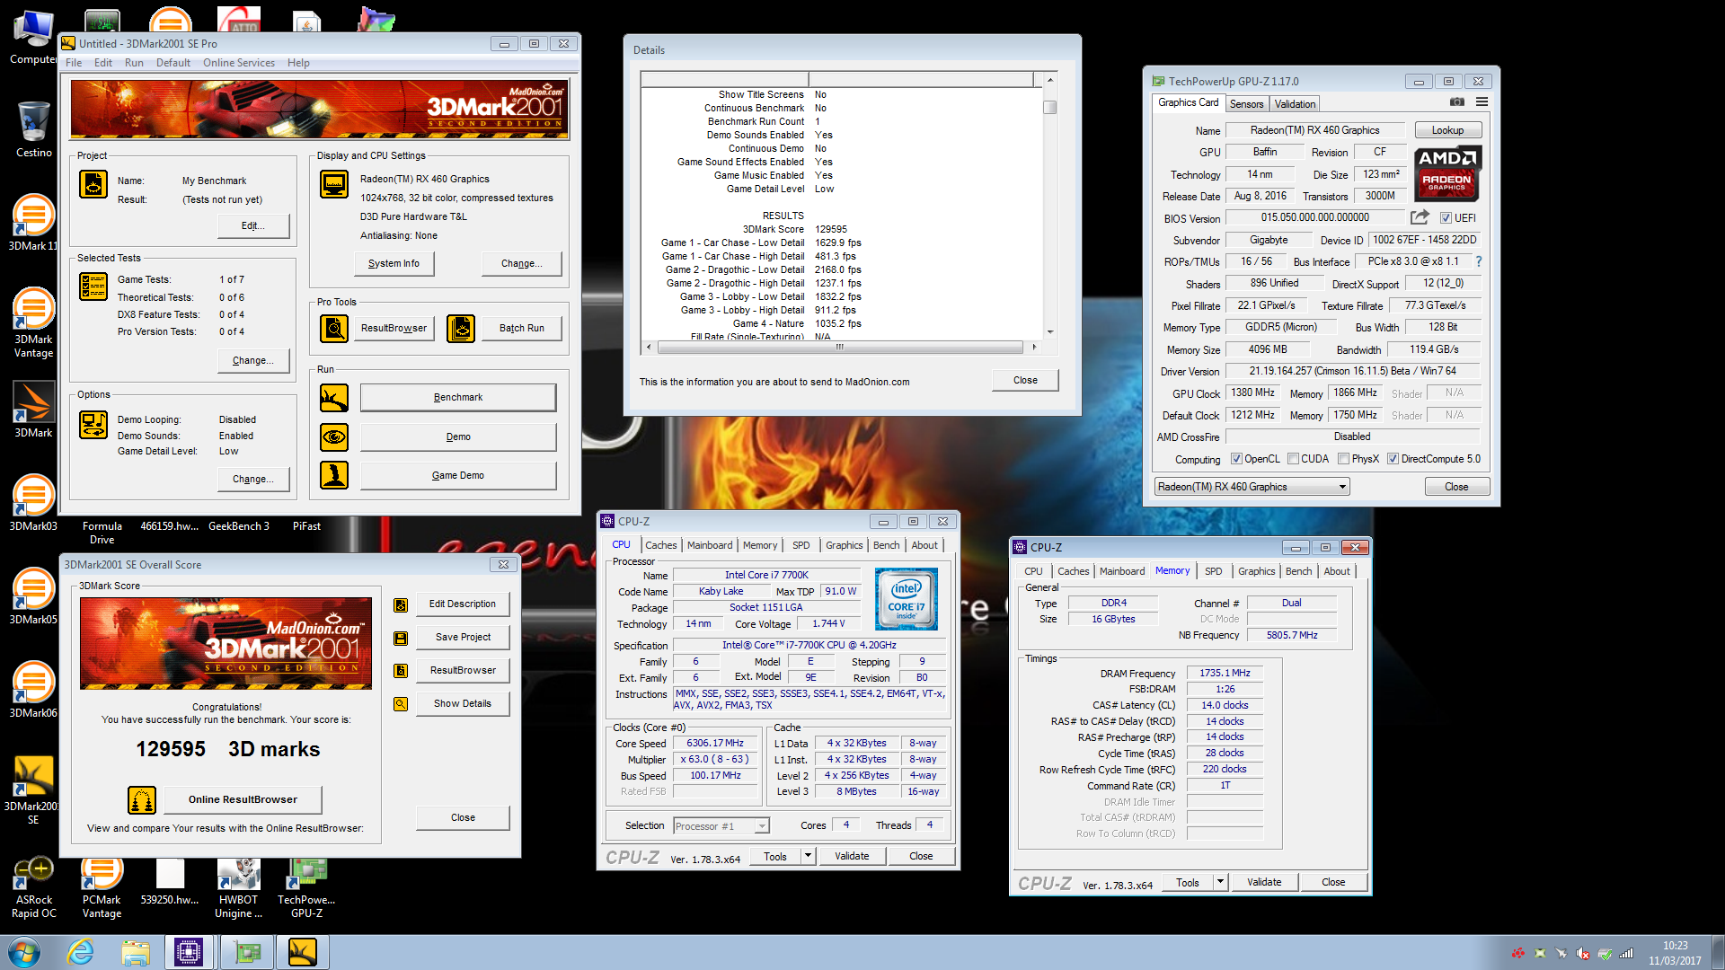Open the GPU selection dropdown in GPU-Z
Viewport: 1725px width, 970px height.
point(1252,487)
